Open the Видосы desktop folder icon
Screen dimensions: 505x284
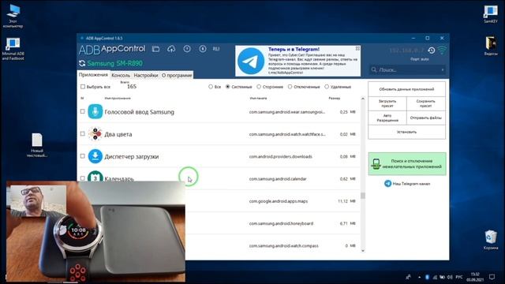[491, 46]
